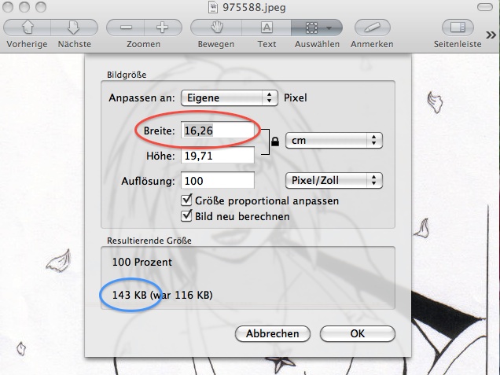Screen dimensions: 500x375
Task: Click the Auflösung input field
Action: click(x=218, y=181)
